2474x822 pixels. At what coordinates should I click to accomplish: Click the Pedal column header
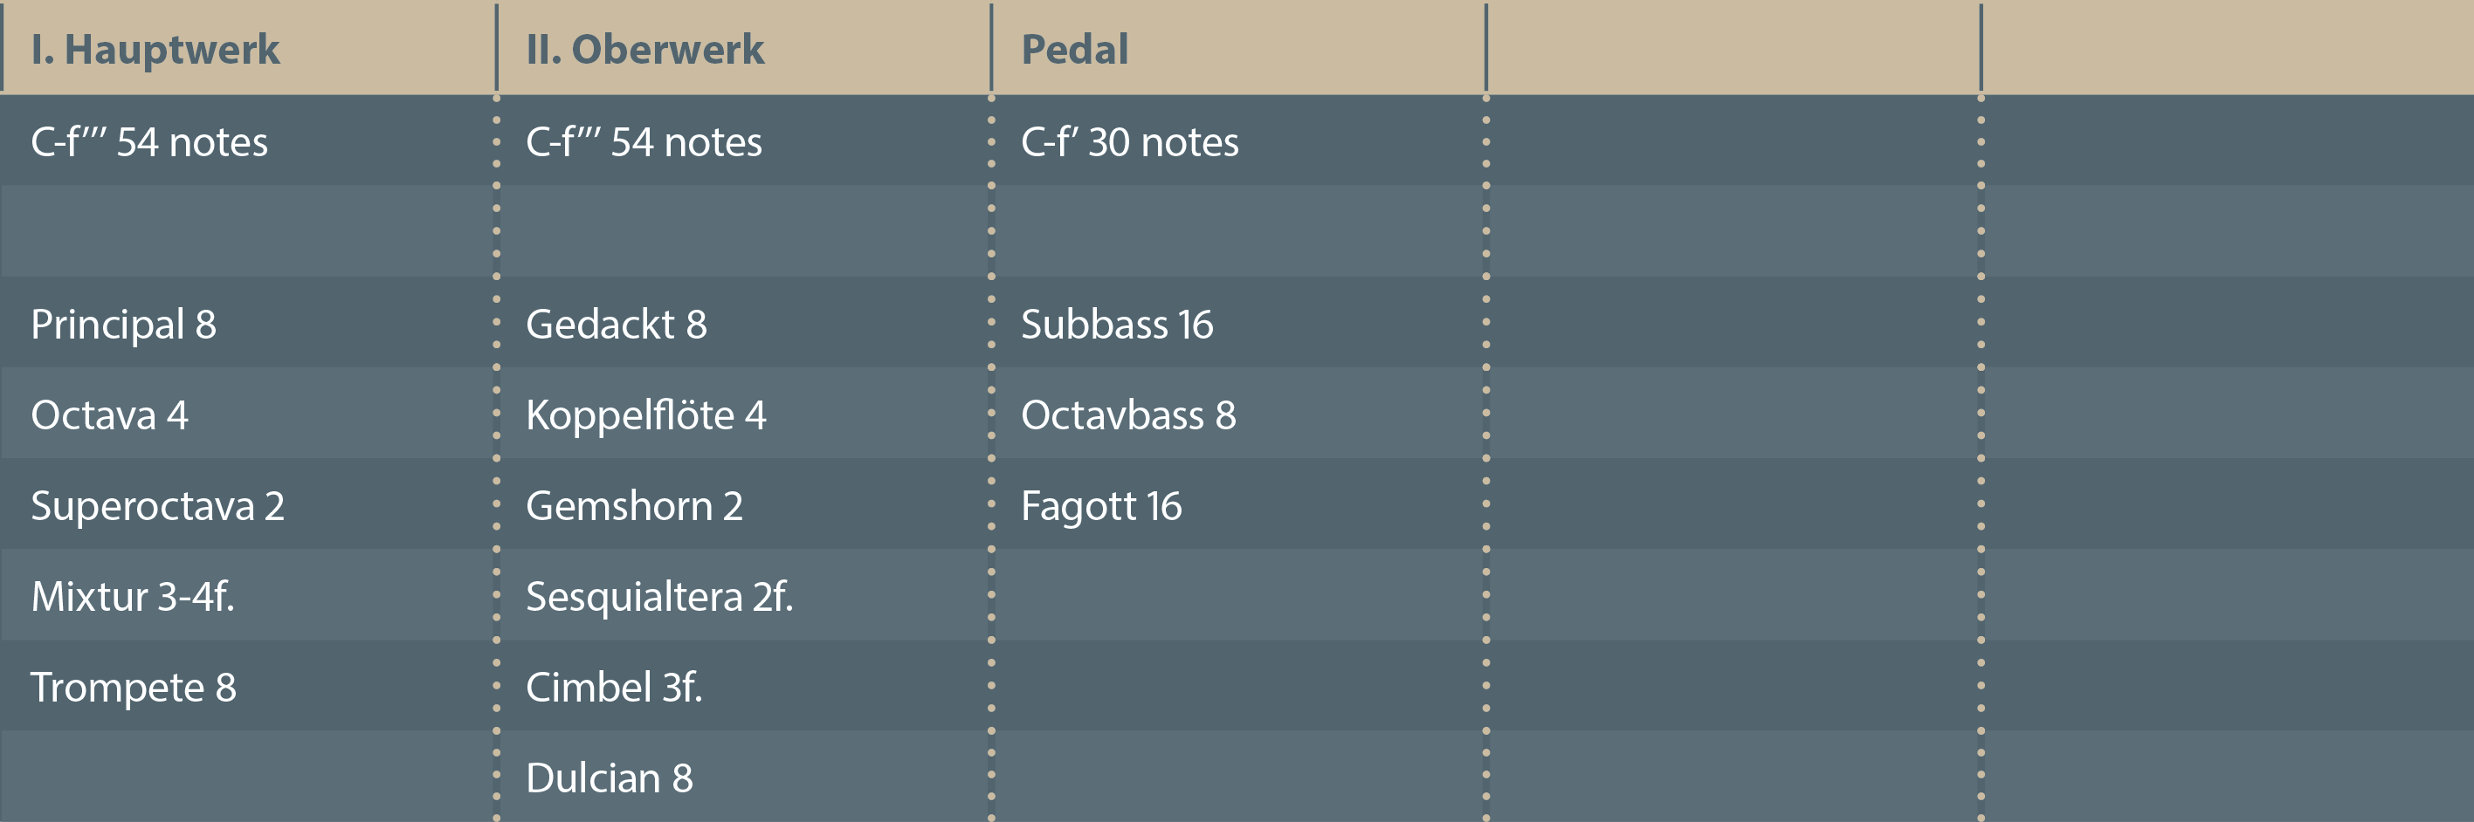pyautogui.click(x=1074, y=49)
